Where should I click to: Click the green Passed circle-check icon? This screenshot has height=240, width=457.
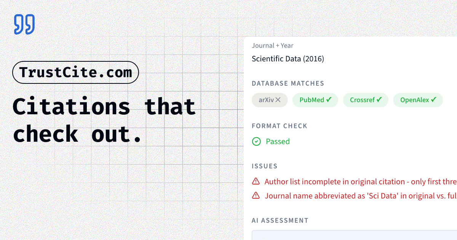coord(257,141)
